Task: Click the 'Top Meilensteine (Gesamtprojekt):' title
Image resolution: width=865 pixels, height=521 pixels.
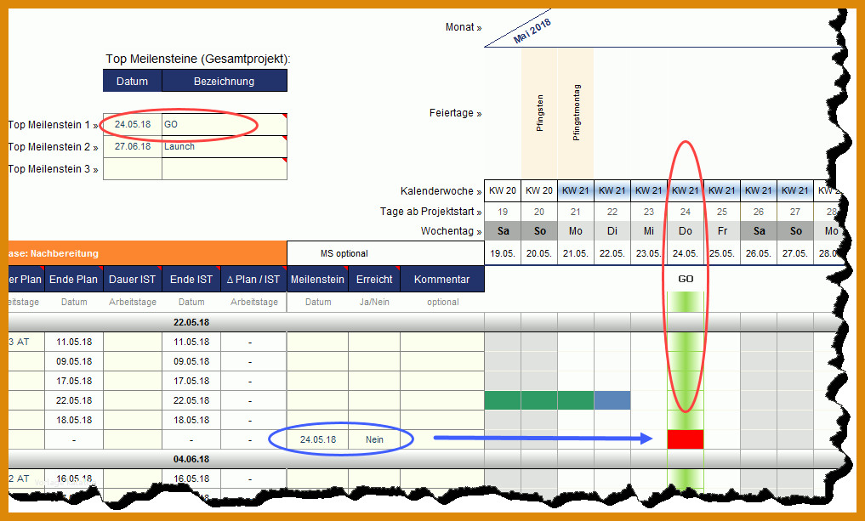Action: [x=198, y=59]
